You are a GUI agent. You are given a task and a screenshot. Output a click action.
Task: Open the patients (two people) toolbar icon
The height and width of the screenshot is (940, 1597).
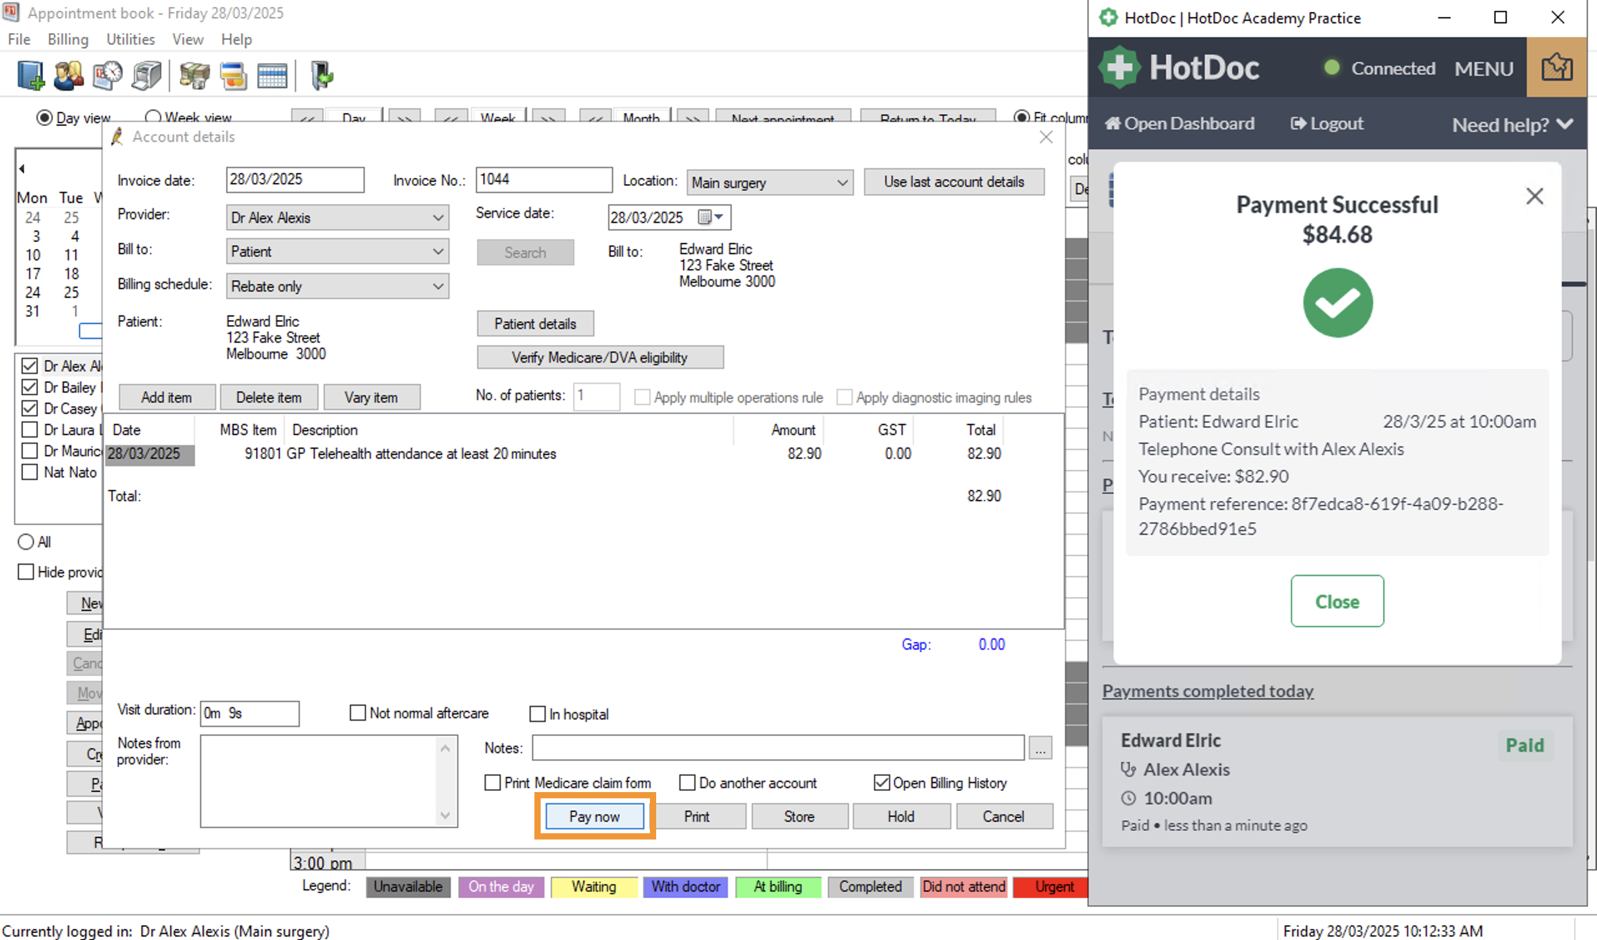[69, 76]
